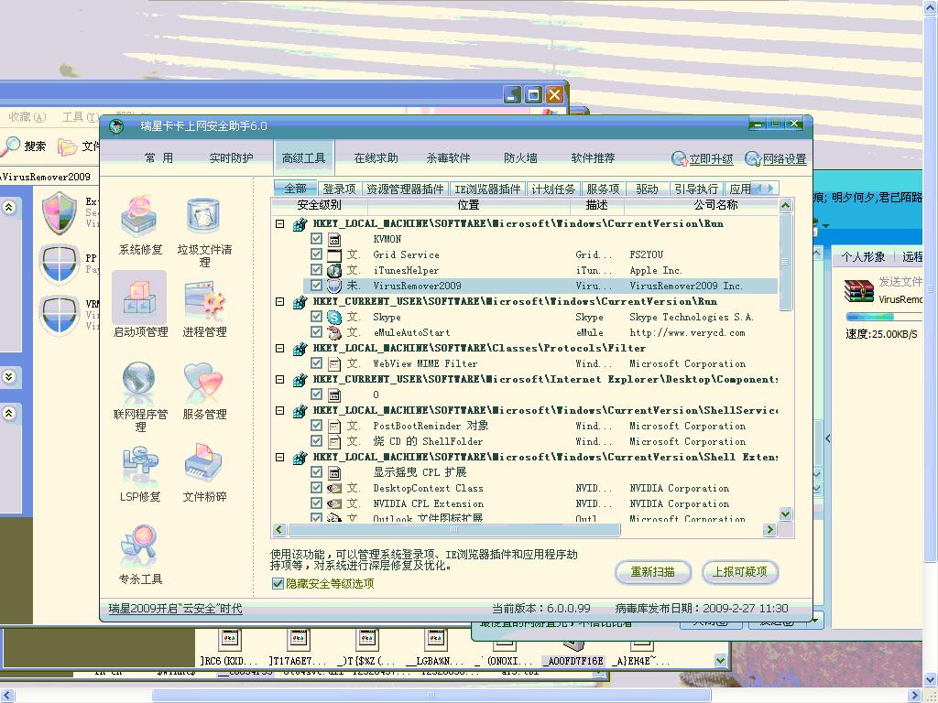The image size is (938, 703).
Task: Uncheck the Grid Service startup entry
Action: click(316, 254)
